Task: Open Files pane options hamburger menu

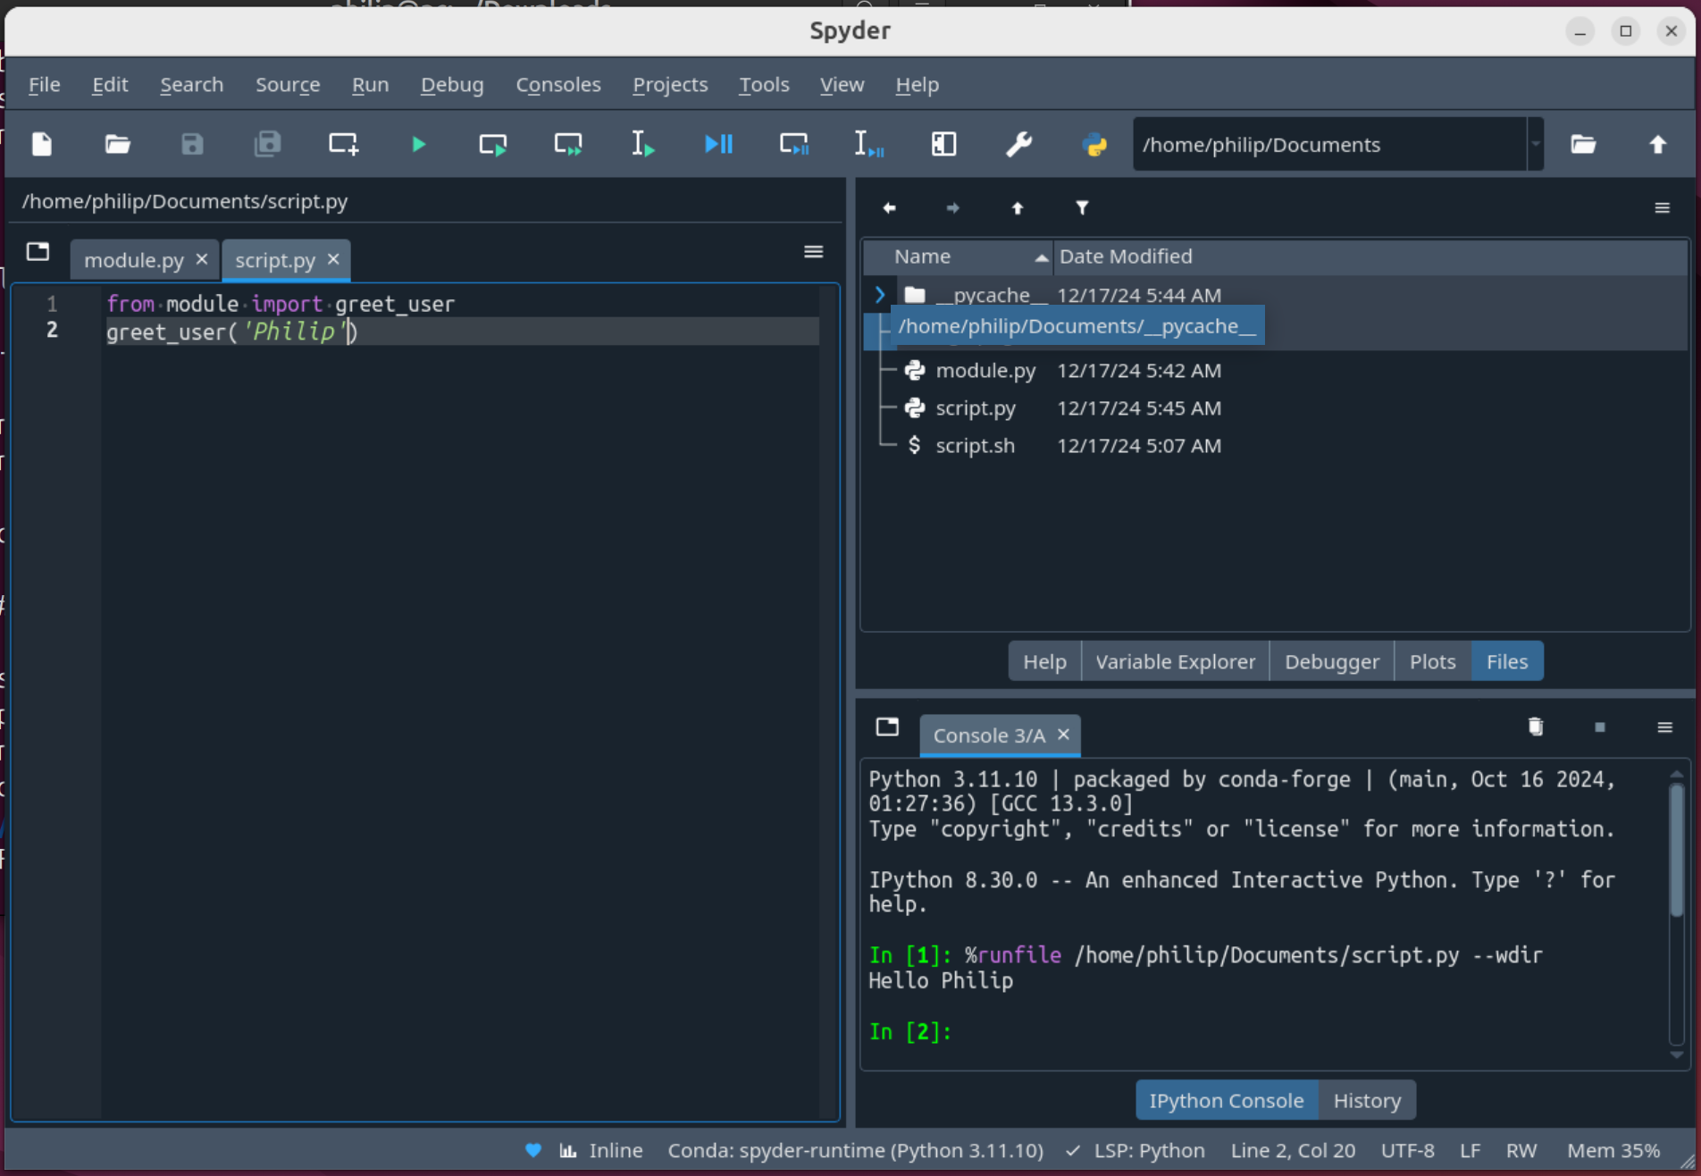Action: point(1662,208)
